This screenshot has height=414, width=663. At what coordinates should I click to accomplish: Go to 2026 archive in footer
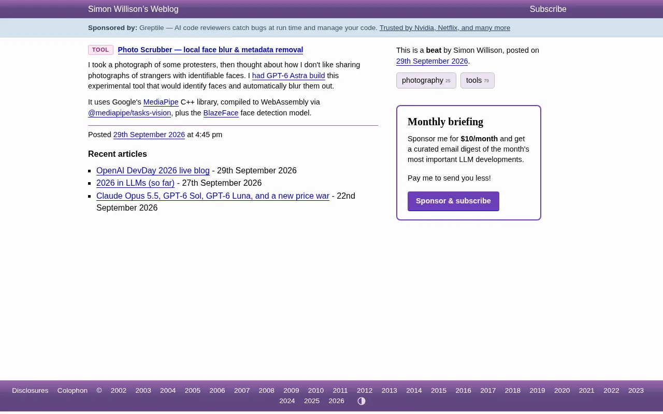click(337, 401)
